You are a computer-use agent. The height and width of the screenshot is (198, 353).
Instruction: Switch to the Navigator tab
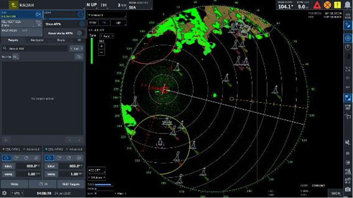point(37,40)
